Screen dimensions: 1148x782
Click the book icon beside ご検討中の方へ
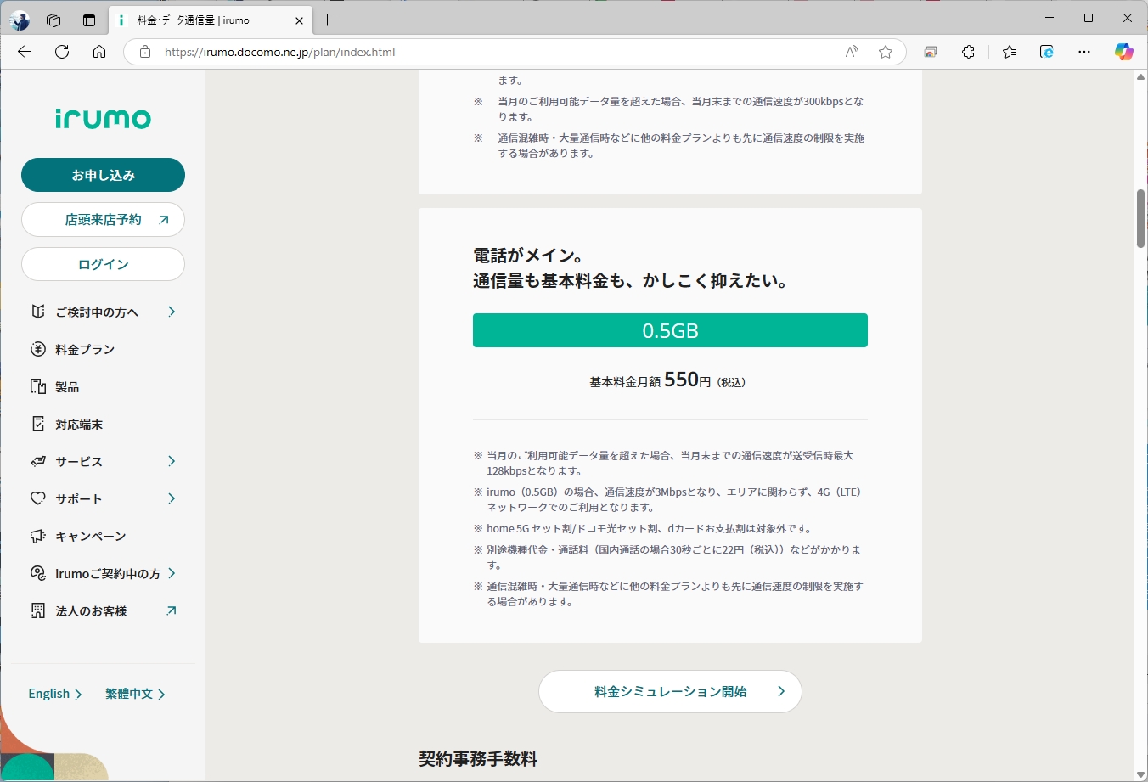pyautogui.click(x=38, y=312)
